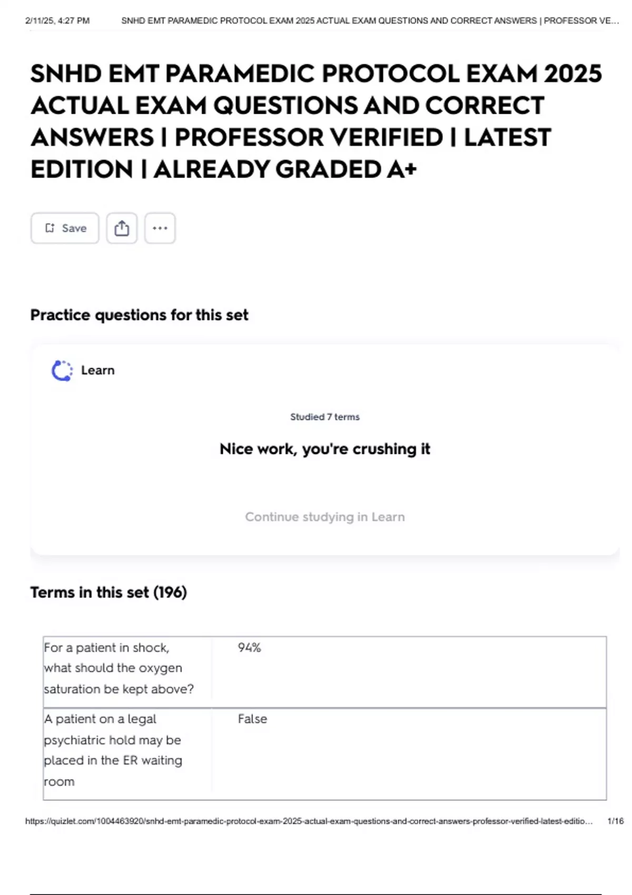Click the Practice questions for this set heading
This screenshot has width=632, height=895.
139,315
